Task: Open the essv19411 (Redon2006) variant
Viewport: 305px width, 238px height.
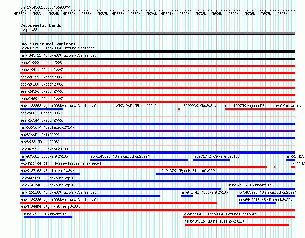Action: pyautogui.click(x=42, y=70)
